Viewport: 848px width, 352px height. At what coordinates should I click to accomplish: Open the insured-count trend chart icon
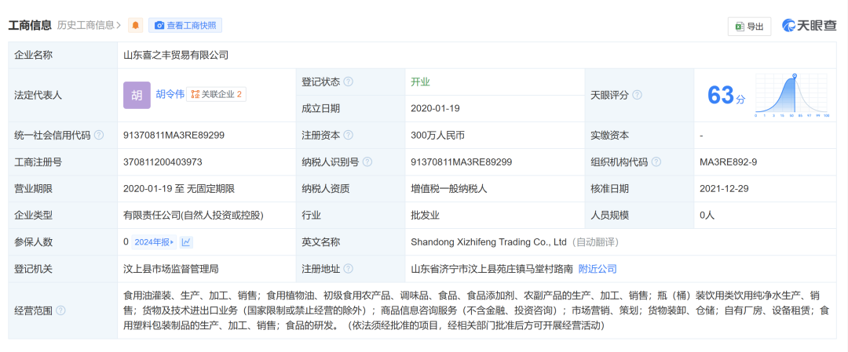[x=186, y=242]
